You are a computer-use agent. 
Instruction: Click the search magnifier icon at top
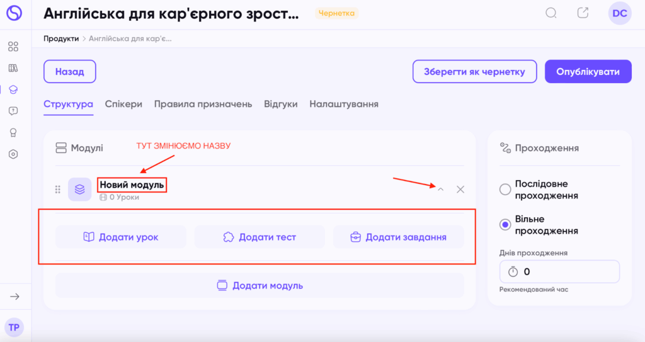pyautogui.click(x=551, y=13)
